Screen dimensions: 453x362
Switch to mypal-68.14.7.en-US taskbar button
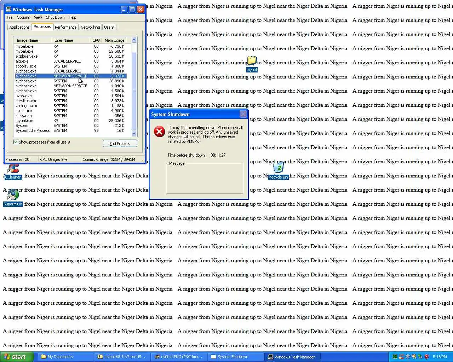coord(122,357)
